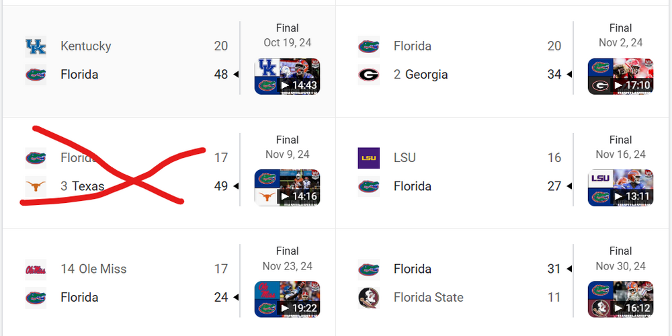Click the Texas Longhorns logo icon
The width and height of the screenshot is (672, 336).
point(36,186)
